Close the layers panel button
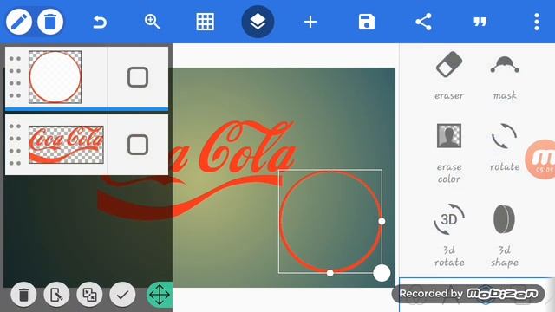The height and width of the screenshot is (312, 555). 258,22
